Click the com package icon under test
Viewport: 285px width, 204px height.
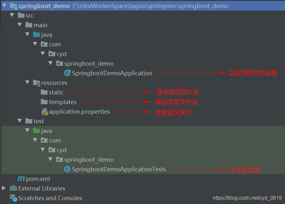[x=44, y=140]
